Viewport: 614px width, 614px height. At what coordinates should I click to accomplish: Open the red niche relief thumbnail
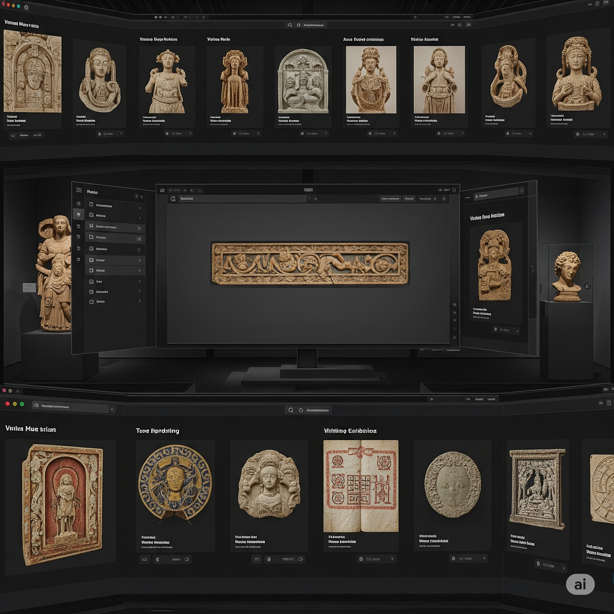coord(62,505)
